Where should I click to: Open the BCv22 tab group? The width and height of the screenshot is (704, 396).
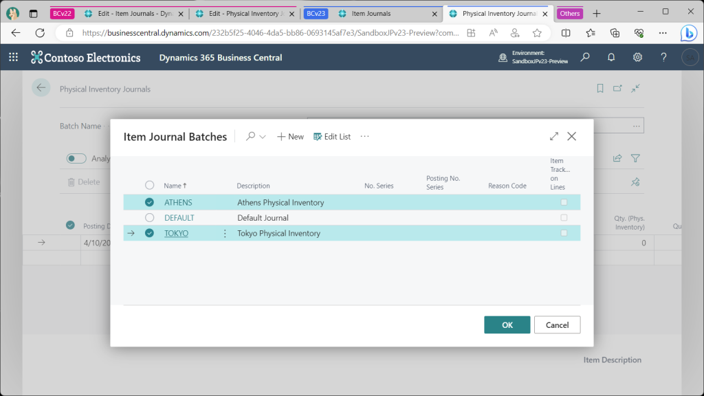tap(62, 14)
